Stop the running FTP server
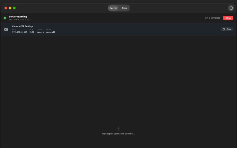This screenshot has width=237, height=148. 228,18
